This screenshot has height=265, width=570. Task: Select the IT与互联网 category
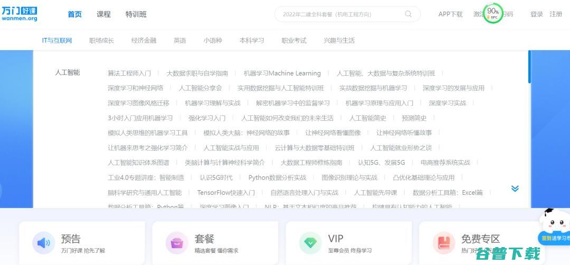[x=57, y=40]
